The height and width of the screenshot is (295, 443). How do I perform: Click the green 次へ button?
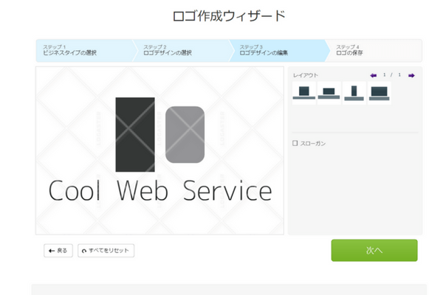(374, 251)
